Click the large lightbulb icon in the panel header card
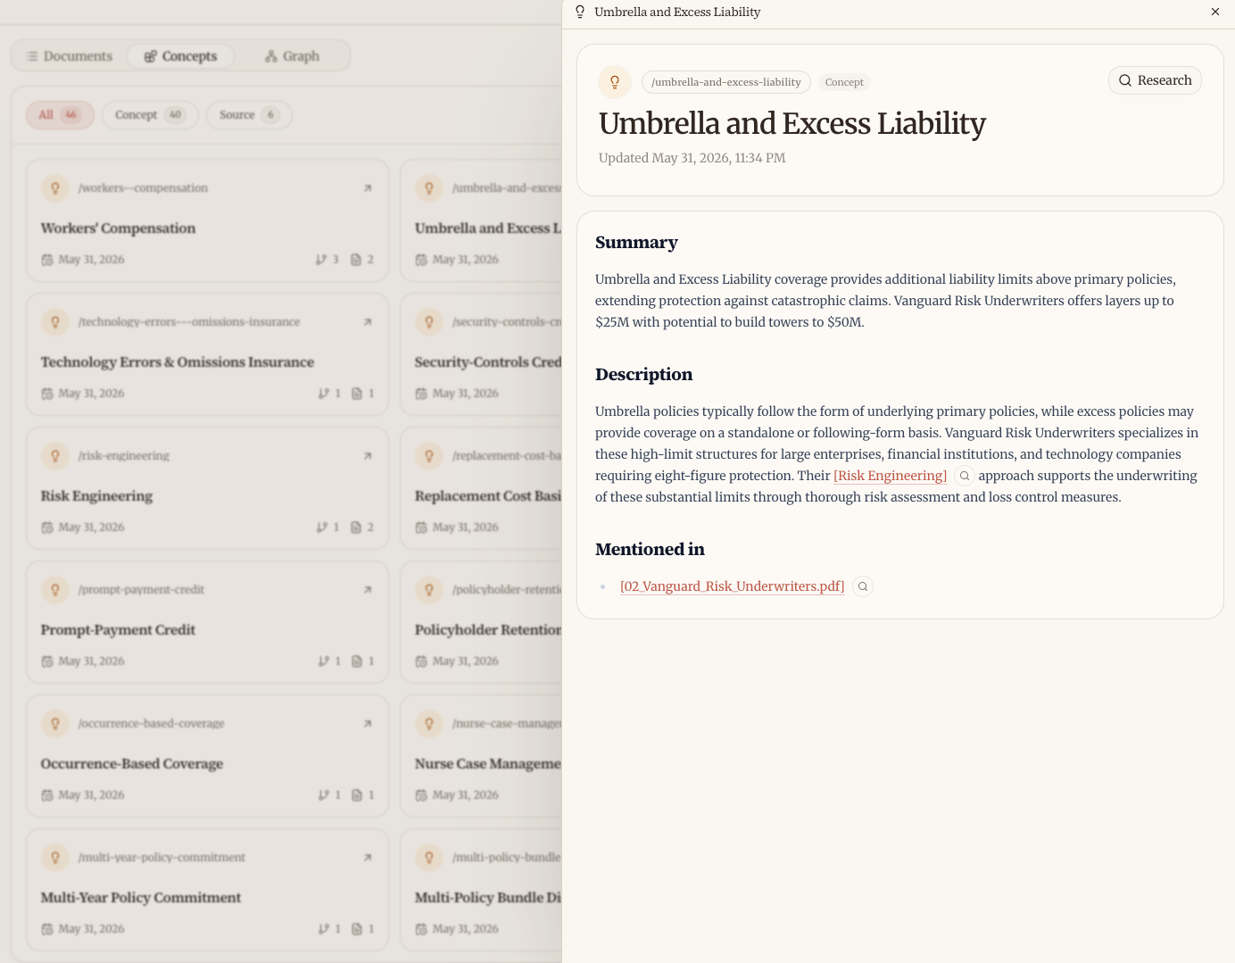 coord(615,82)
